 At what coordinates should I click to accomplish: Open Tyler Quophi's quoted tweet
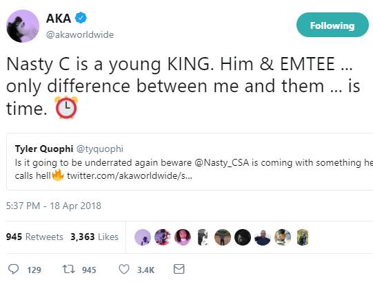[x=190, y=162]
